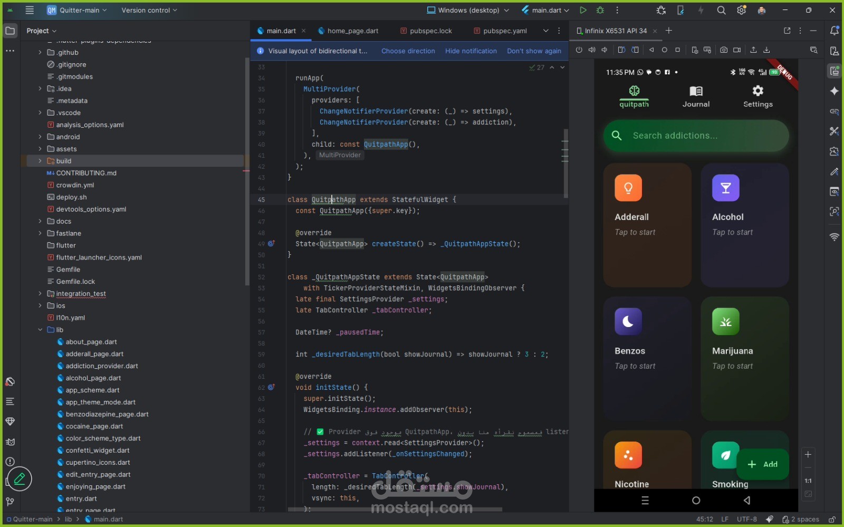Image resolution: width=844 pixels, height=527 pixels.
Task: Tap the Android Back navigation icon
Action: click(747, 501)
